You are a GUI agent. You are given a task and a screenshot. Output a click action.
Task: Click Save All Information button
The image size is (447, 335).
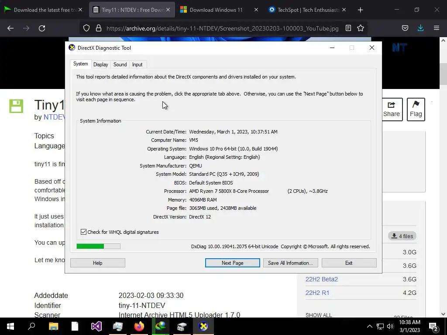point(290,263)
